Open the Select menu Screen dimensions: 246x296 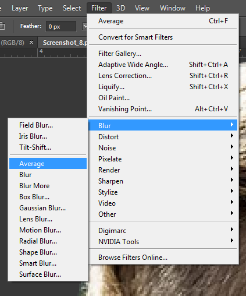point(72,8)
